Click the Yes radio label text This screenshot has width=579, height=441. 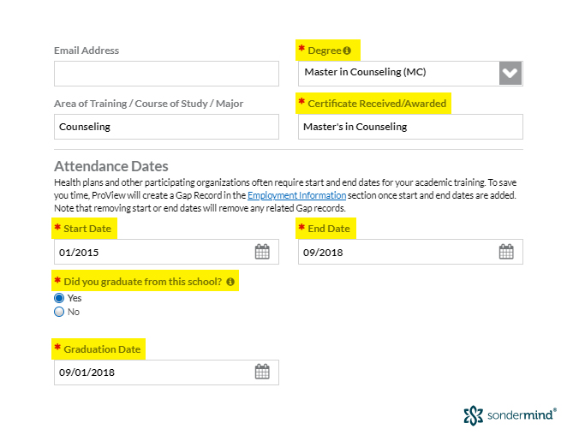click(75, 298)
